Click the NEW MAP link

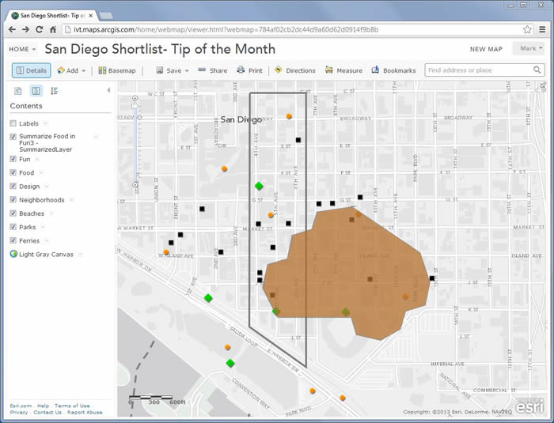(x=486, y=49)
